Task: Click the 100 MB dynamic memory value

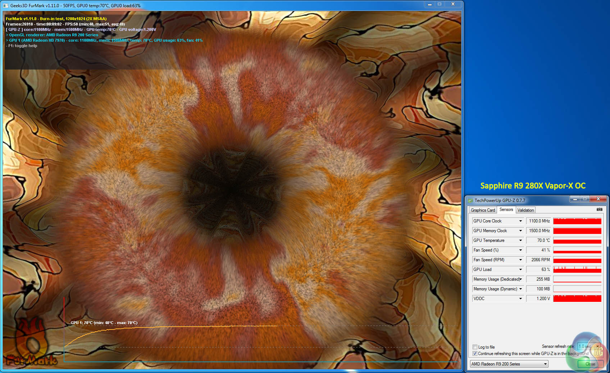Action: pos(539,289)
